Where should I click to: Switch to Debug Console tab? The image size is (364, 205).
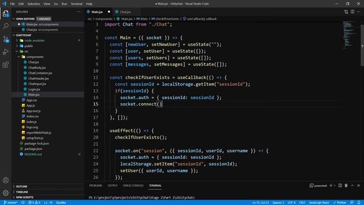click(x=133, y=186)
